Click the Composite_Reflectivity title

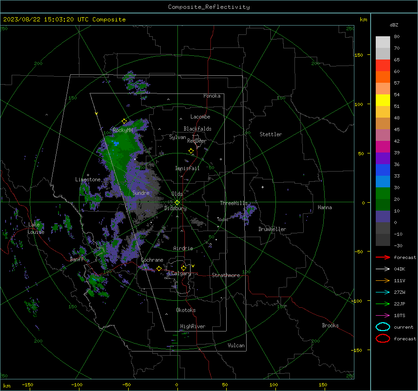(209, 7)
